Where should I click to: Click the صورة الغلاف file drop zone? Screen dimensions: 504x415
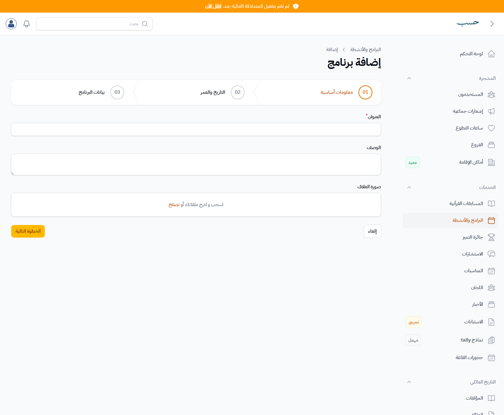tap(196, 205)
